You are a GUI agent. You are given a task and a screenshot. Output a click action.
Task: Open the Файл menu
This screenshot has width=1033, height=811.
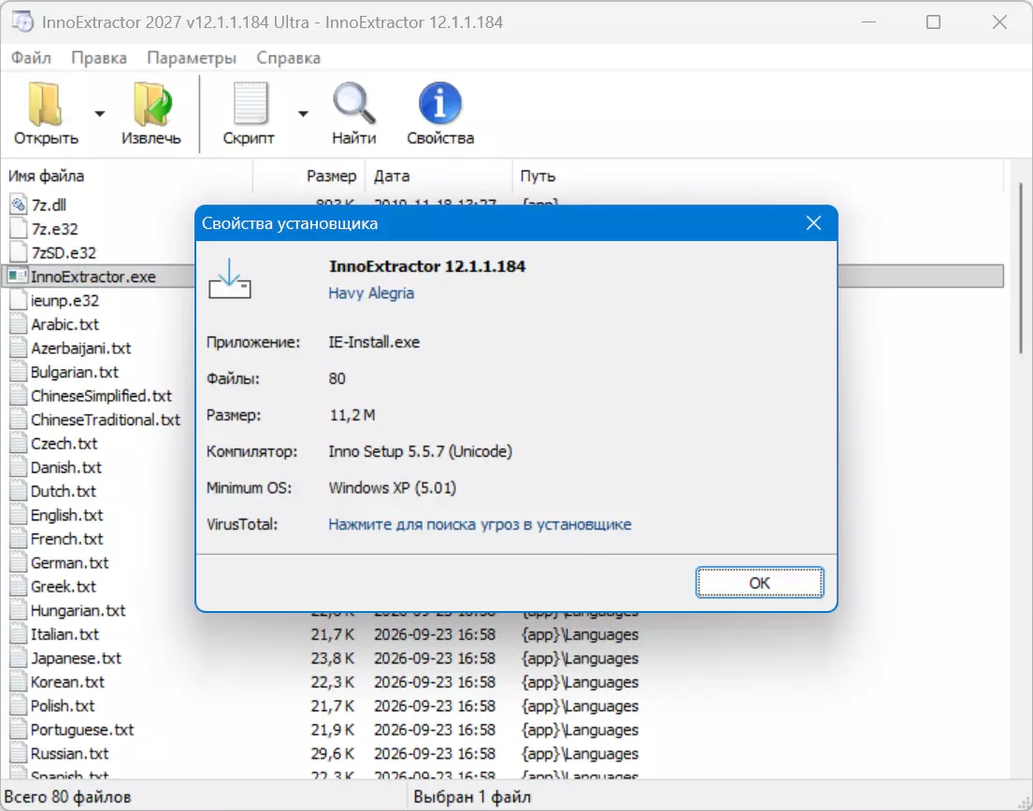31,58
